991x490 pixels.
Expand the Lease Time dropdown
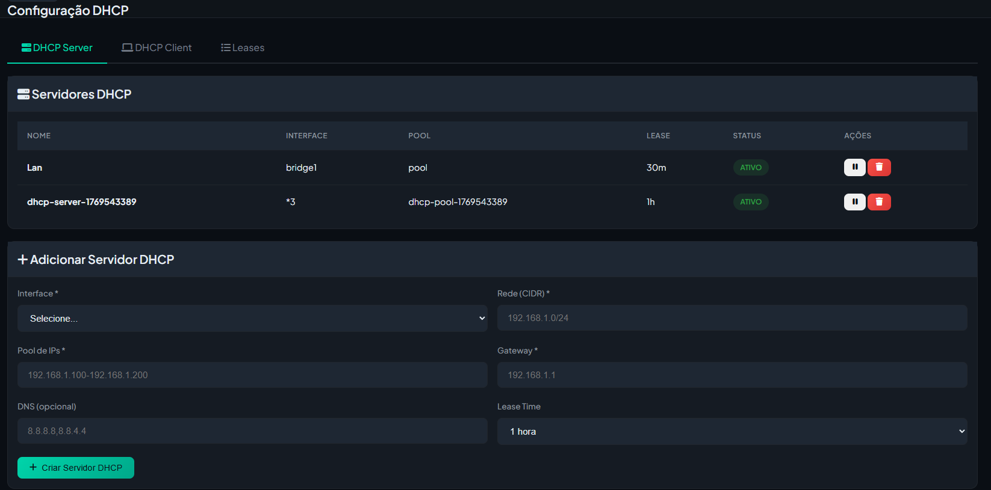tap(732, 431)
